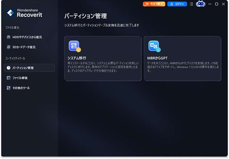
Task: Maximize the Recoverit window
Action: click(x=217, y=4)
